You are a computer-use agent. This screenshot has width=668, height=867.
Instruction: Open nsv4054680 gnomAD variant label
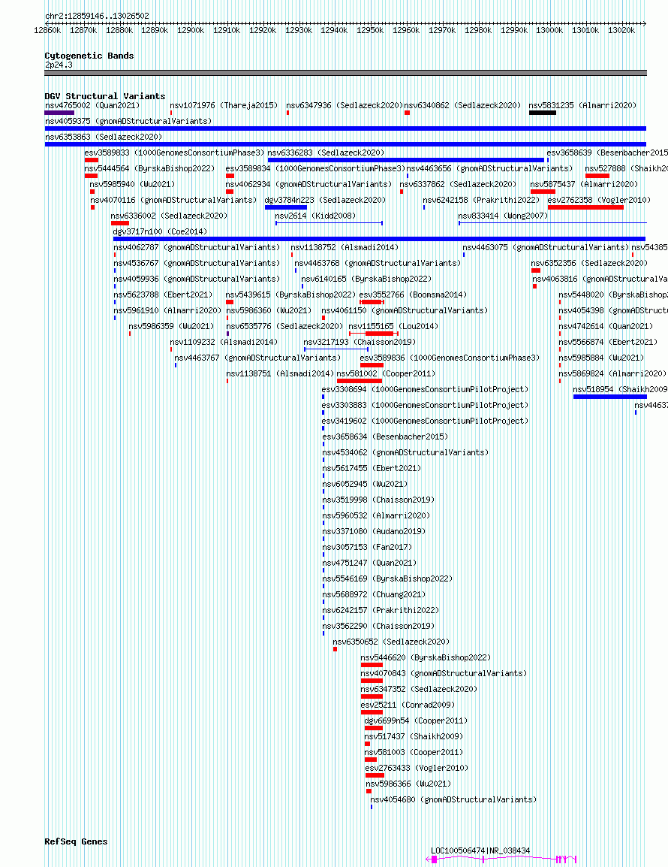(x=453, y=799)
